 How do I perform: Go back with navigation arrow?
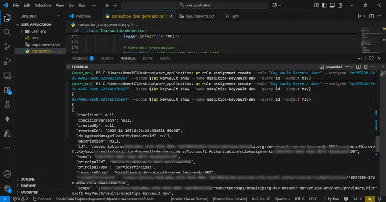click(x=107, y=5)
